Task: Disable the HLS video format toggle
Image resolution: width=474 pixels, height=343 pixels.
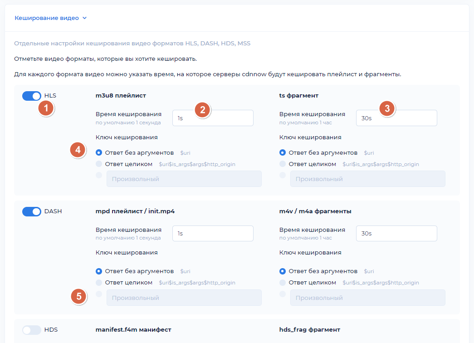Action: point(31,96)
